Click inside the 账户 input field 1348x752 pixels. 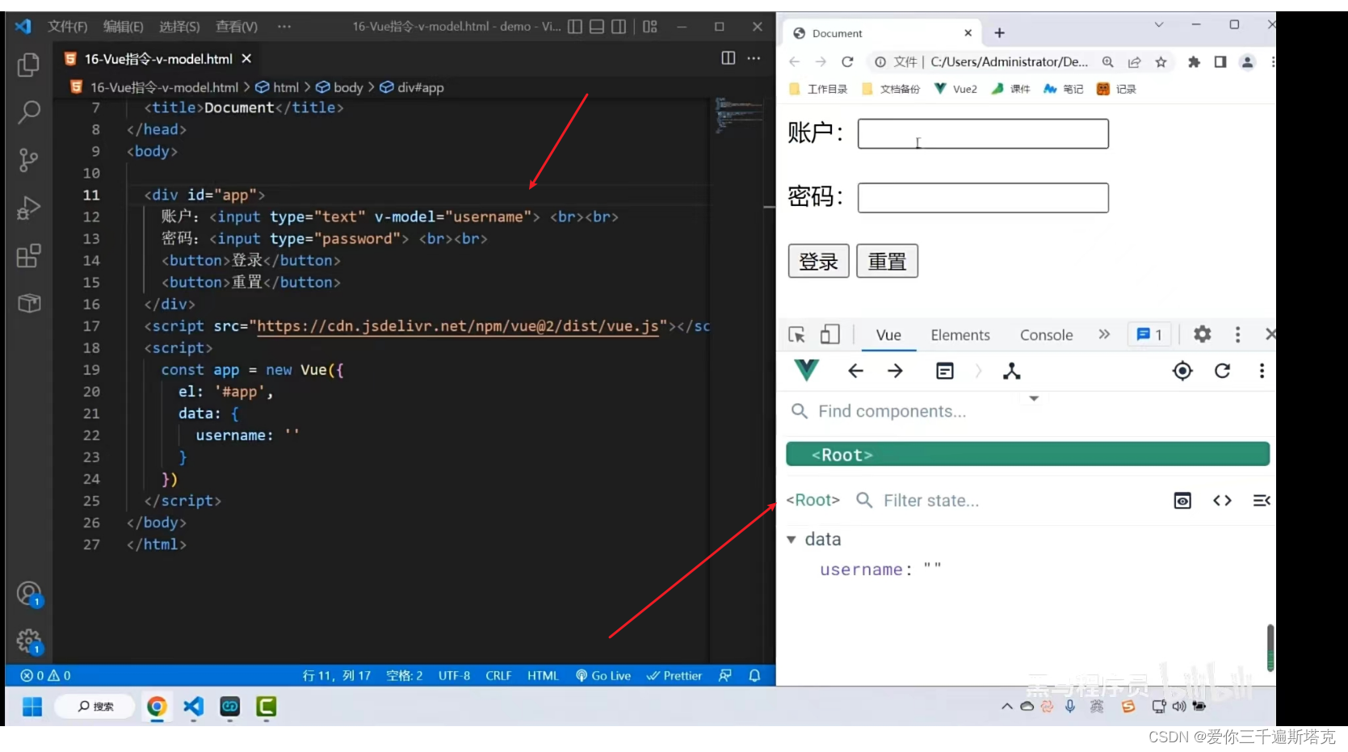[981, 133]
